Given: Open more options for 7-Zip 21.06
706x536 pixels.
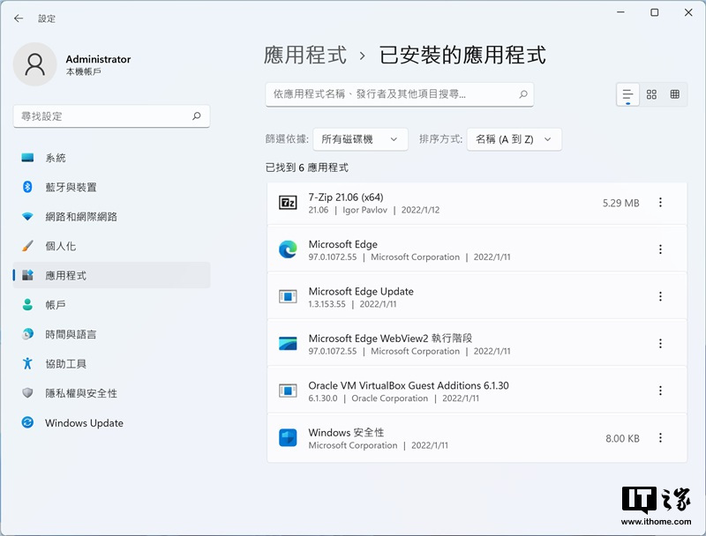Looking at the screenshot, I should pos(660,203).
